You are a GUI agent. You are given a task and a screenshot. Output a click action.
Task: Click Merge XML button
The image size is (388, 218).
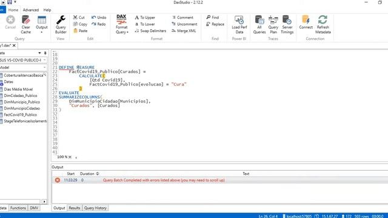(184, 31)
